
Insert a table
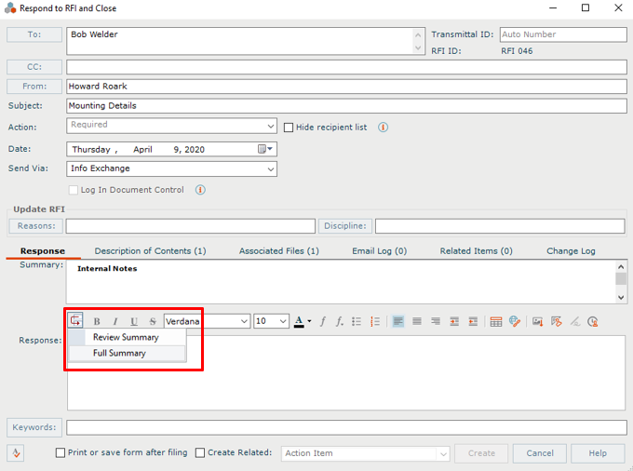coord(496,322)
